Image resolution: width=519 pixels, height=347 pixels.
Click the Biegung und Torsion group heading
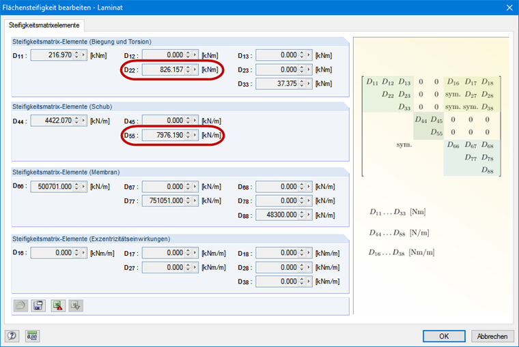click(82, 42)
